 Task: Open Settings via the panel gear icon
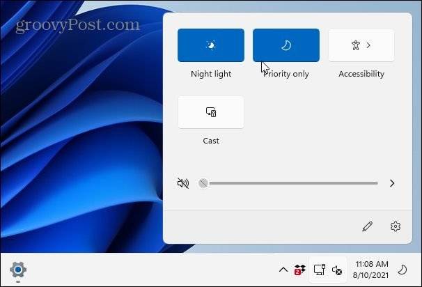[x=396, y=226]
